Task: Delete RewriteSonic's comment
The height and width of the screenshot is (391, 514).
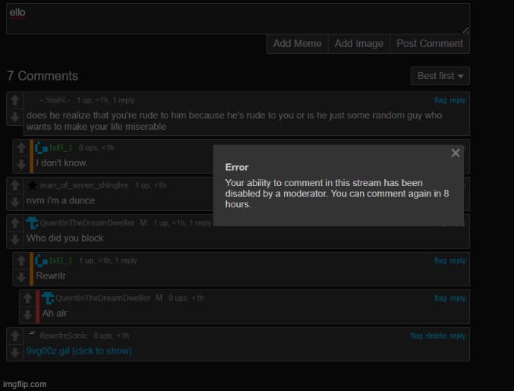Action: click(436, 335)
